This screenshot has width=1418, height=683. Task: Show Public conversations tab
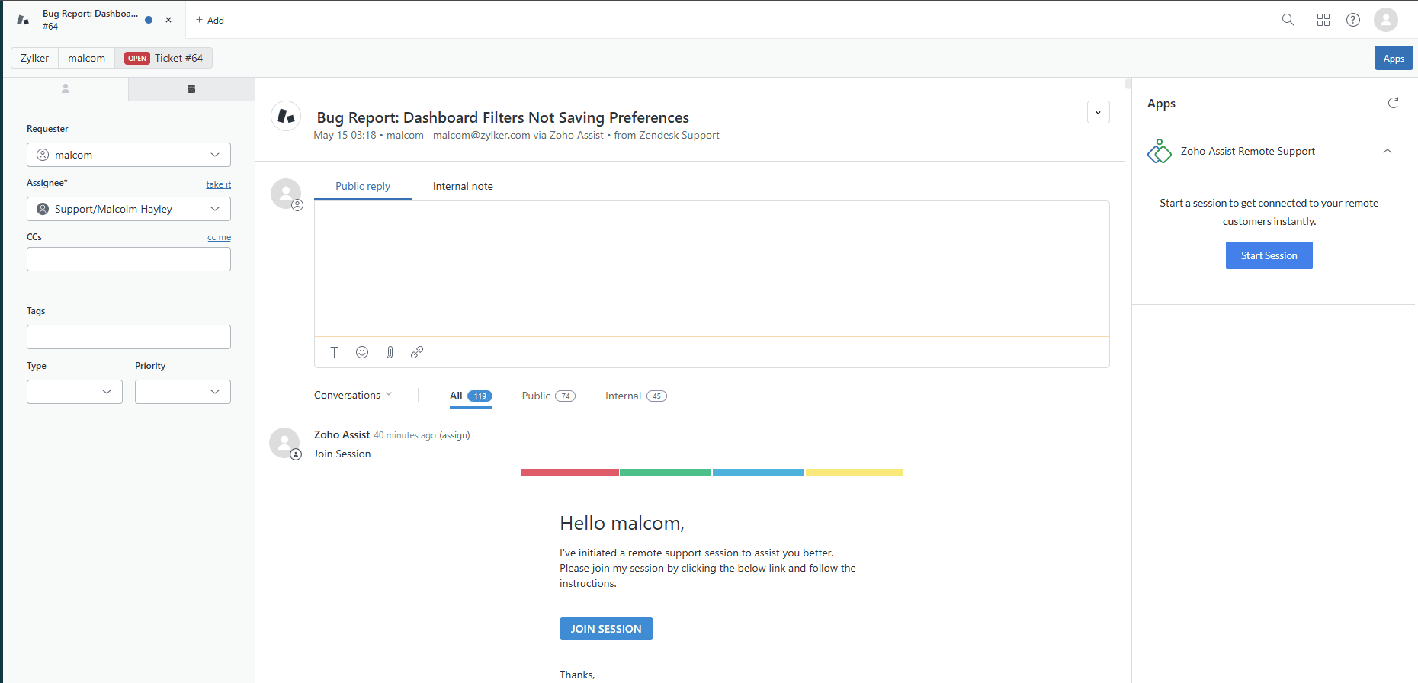pyautogui.click(x=547, y=396)
